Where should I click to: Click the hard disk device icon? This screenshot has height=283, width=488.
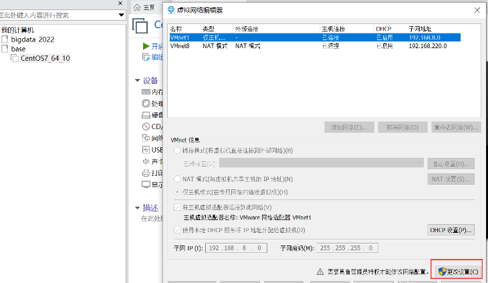point(146,115)
